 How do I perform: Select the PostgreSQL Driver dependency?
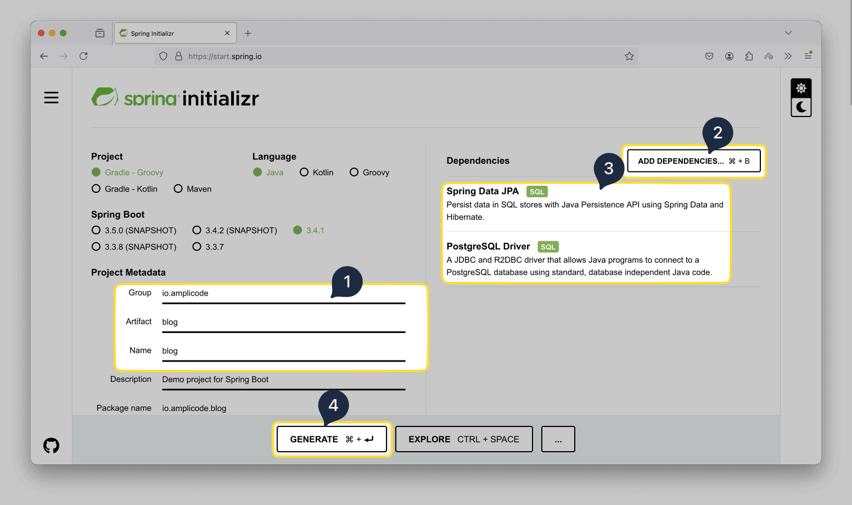tap(586, 259)
